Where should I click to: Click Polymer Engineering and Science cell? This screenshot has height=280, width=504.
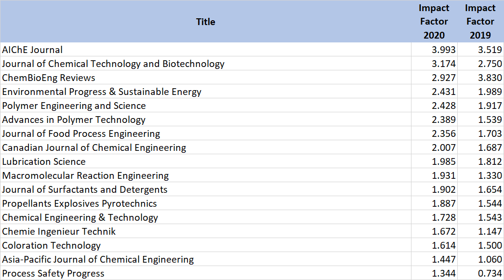[74, 106]
